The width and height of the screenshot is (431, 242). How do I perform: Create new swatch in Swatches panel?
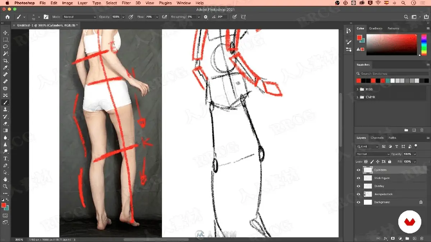coord(414,130)
